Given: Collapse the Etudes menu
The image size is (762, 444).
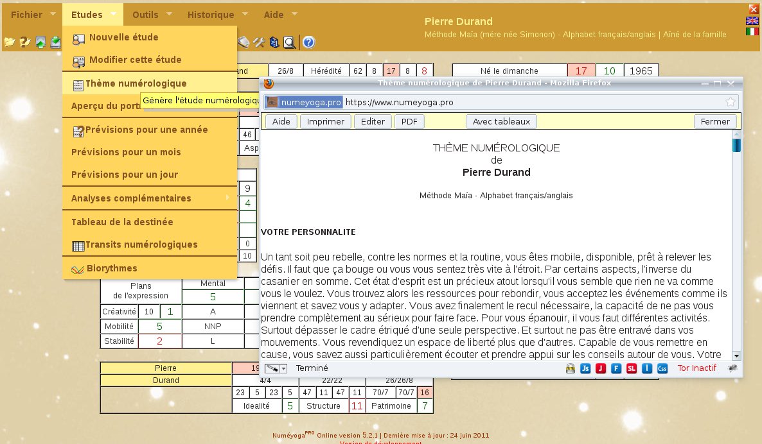Looking at the screenshot, I should [x=93, y=15].
